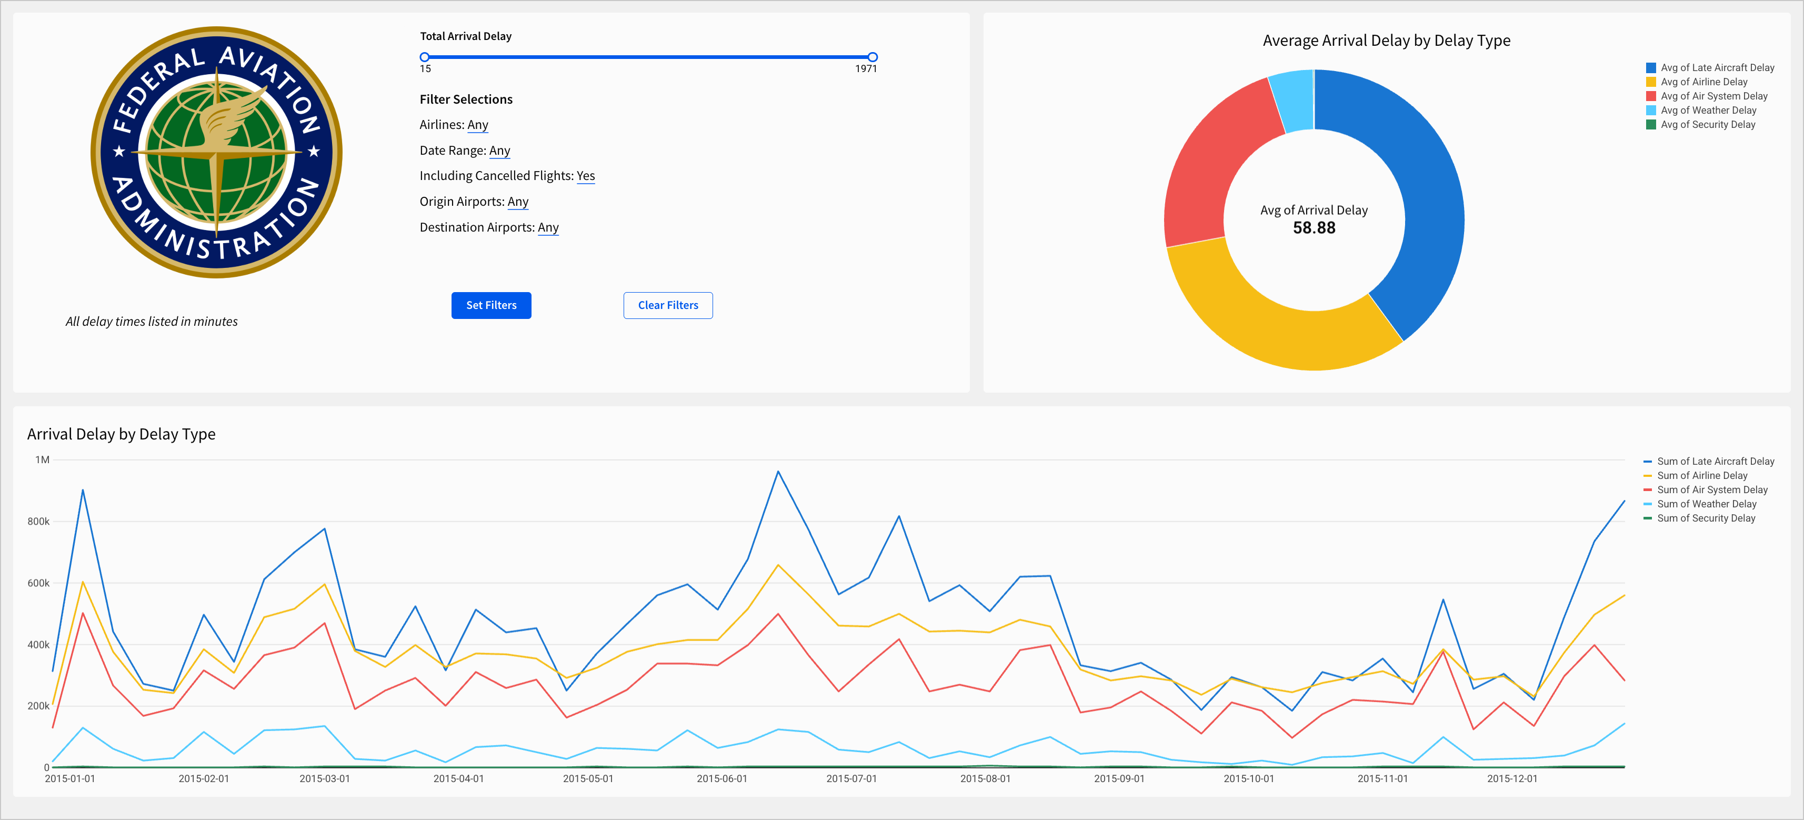Open the Date Range 'Any' filter link

[499, 151]
